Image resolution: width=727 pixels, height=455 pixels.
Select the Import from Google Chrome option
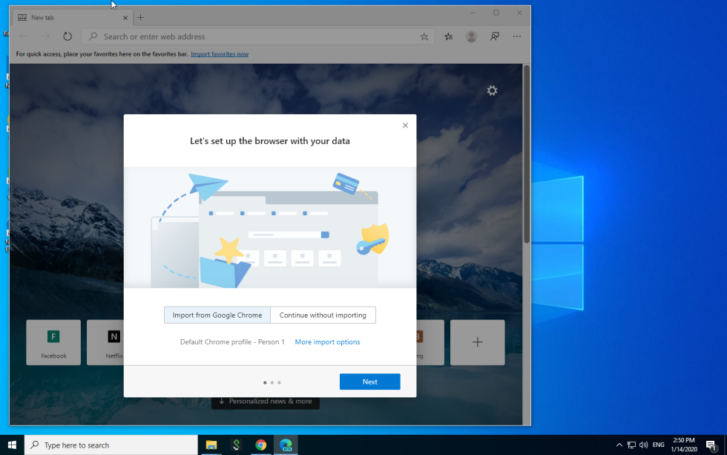point(217,315)
